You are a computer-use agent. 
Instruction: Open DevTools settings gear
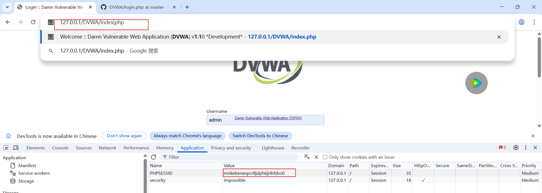[516, 147]
